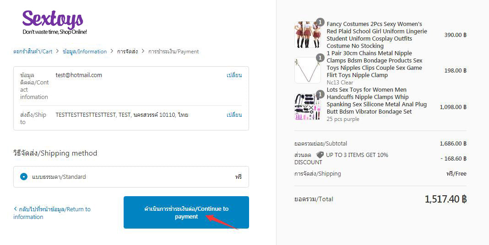Click the discount tag icon
Viewport: 489px width, 245px height.
pos(320,155)
